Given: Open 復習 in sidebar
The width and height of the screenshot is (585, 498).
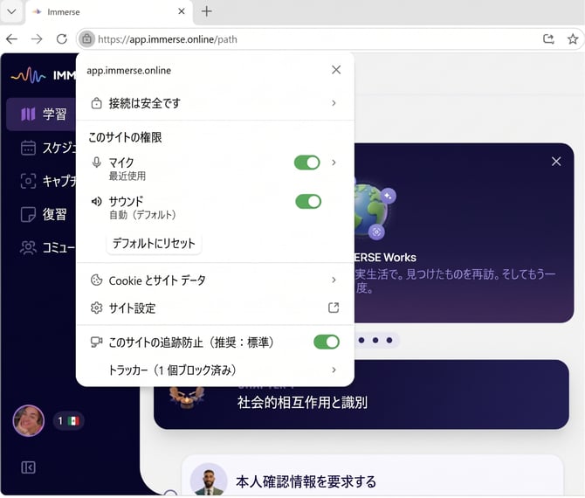Looking at the screenshot, I should point(42,214).
